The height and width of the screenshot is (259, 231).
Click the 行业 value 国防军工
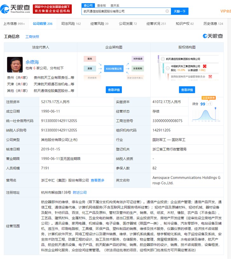[x=169, y=140]
